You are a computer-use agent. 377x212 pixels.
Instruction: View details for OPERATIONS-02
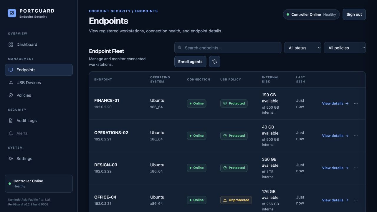click(335, 136)
